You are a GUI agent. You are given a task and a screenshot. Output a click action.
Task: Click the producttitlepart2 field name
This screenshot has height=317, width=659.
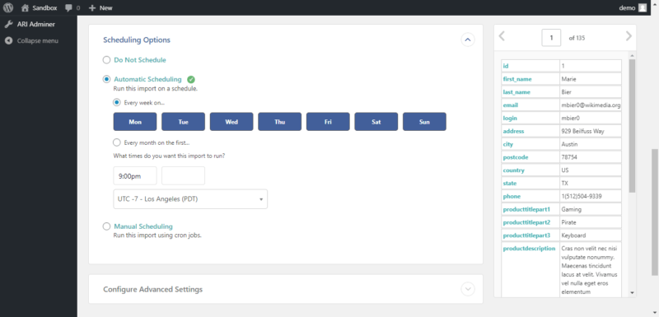526,222
